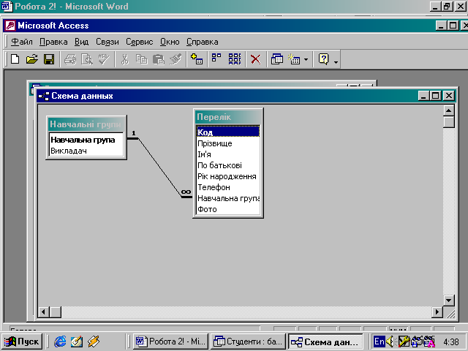Select the Прізвище field in Перелік
This screenshot has height=351, width=468.
coord(228,143)
